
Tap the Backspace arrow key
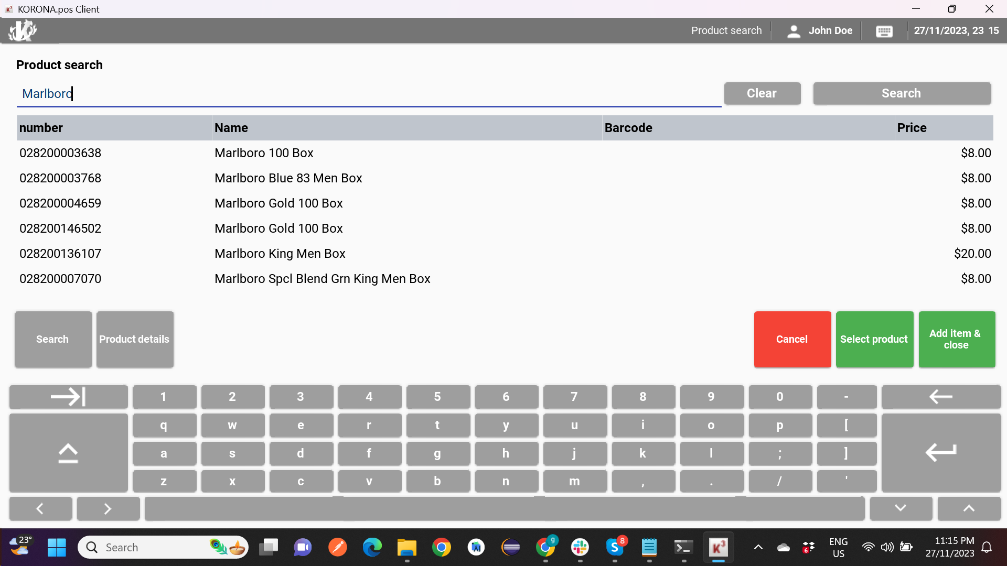click(x=941, y=397)
